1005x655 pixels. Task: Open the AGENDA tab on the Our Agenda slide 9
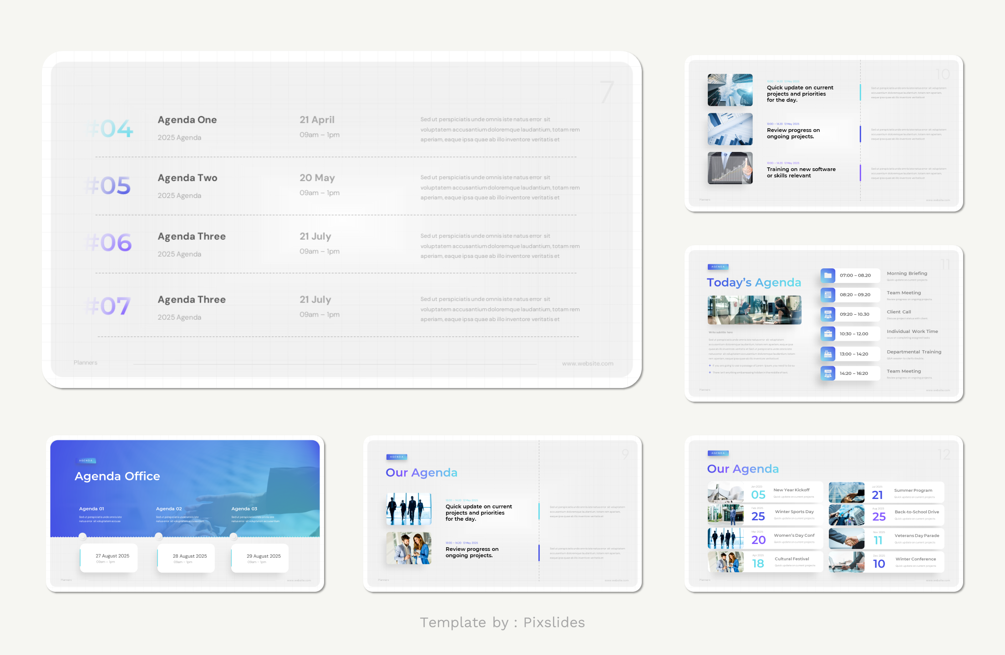tap(397, 457)
